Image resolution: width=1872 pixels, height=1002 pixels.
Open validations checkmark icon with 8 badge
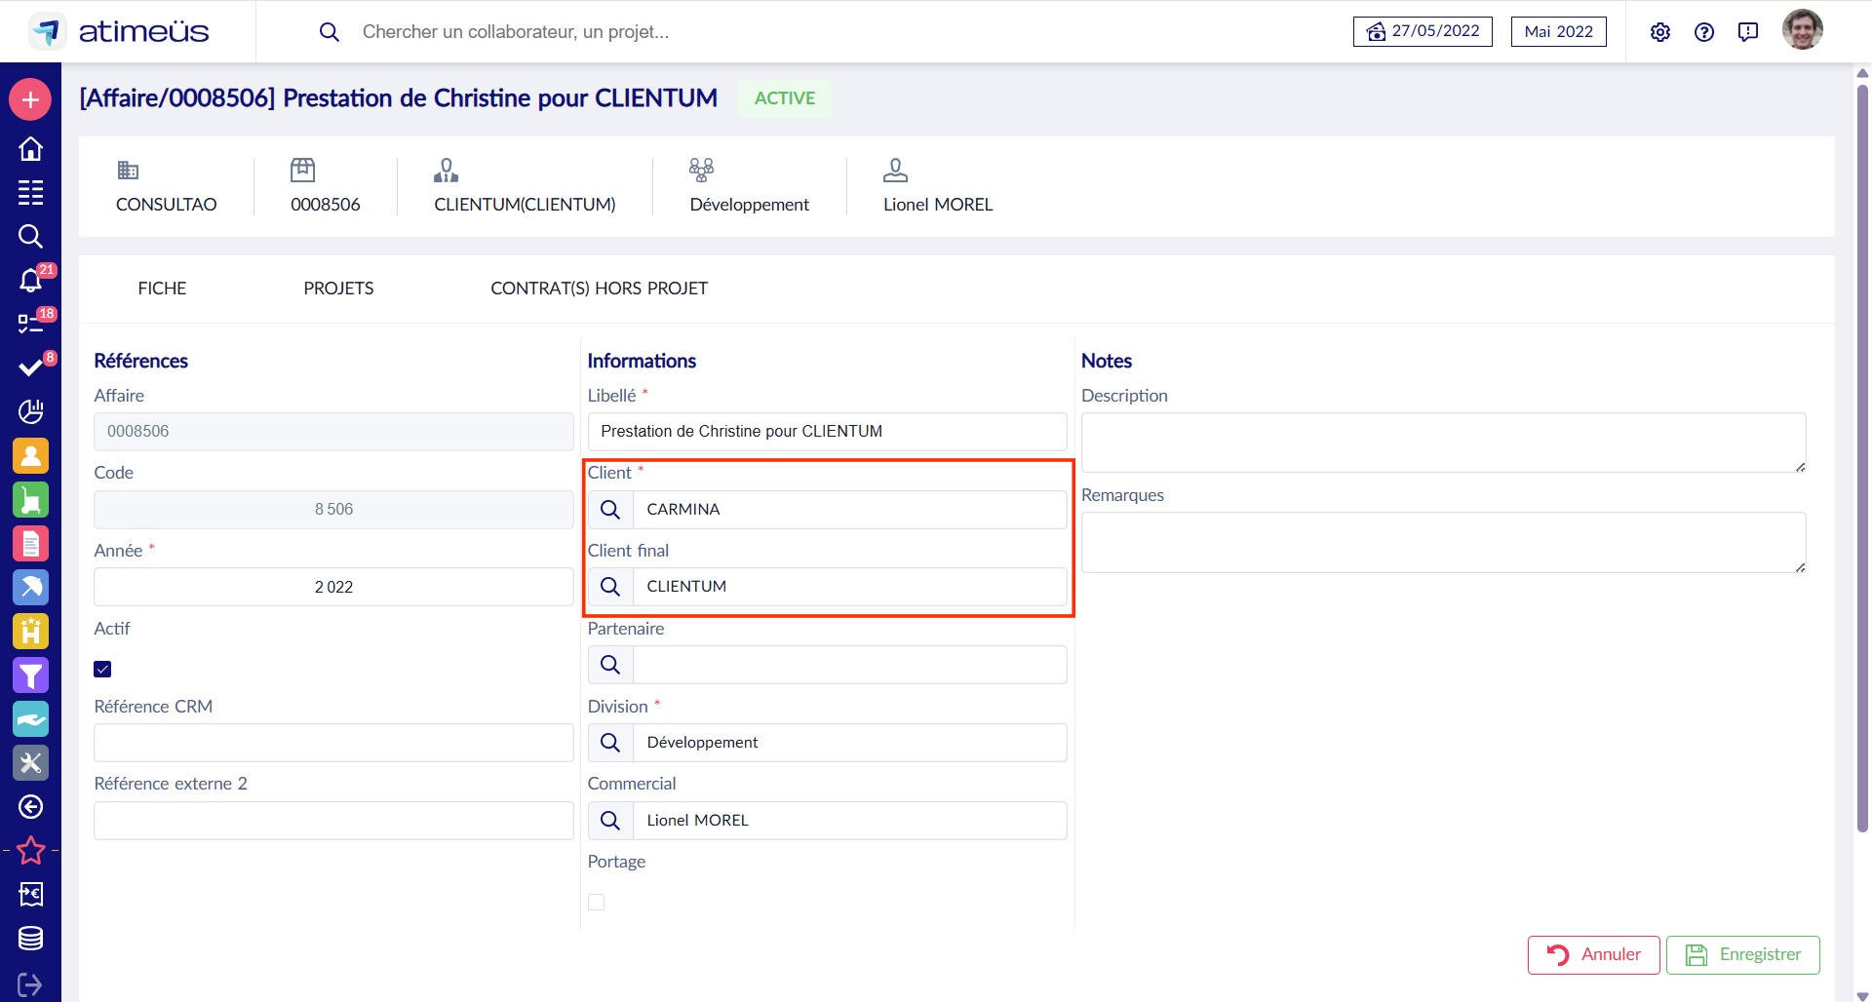pyautogui.click(x=30, y=367)
